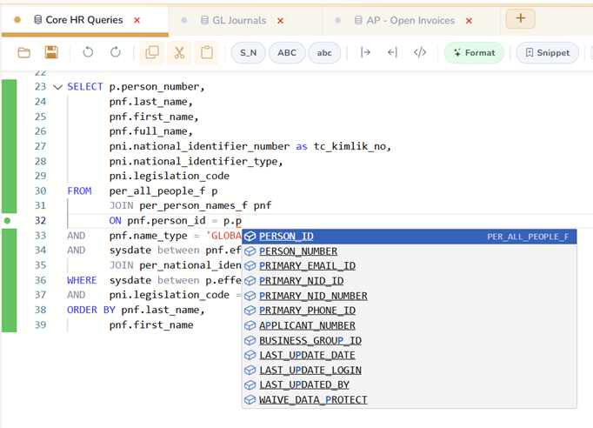This screenshot has height=428, width=593.
Task: Choose BUSINESS_GROUP_ID suggestion
Action: 410,341
